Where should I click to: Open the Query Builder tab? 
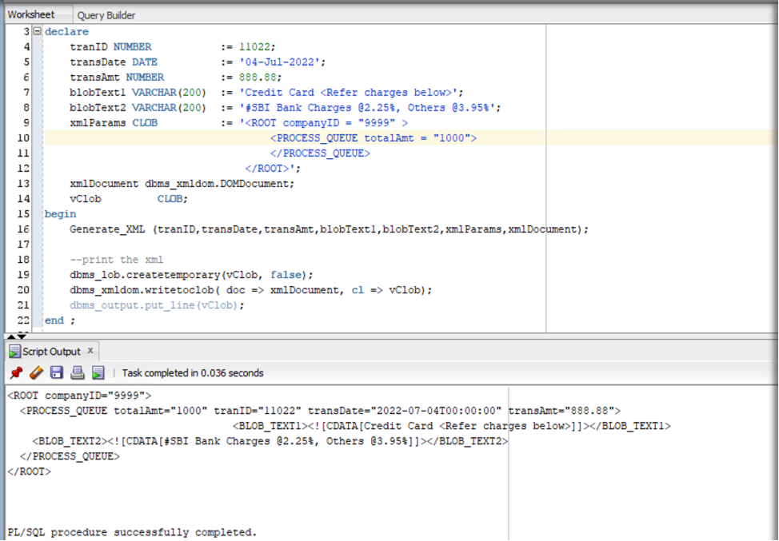[x=106, y=15]
